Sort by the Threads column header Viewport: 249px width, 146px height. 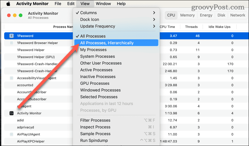click(191, 27)
